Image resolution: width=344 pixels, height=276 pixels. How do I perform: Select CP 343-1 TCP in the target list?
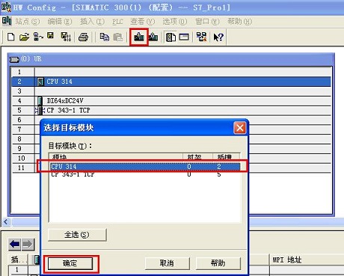145,174
